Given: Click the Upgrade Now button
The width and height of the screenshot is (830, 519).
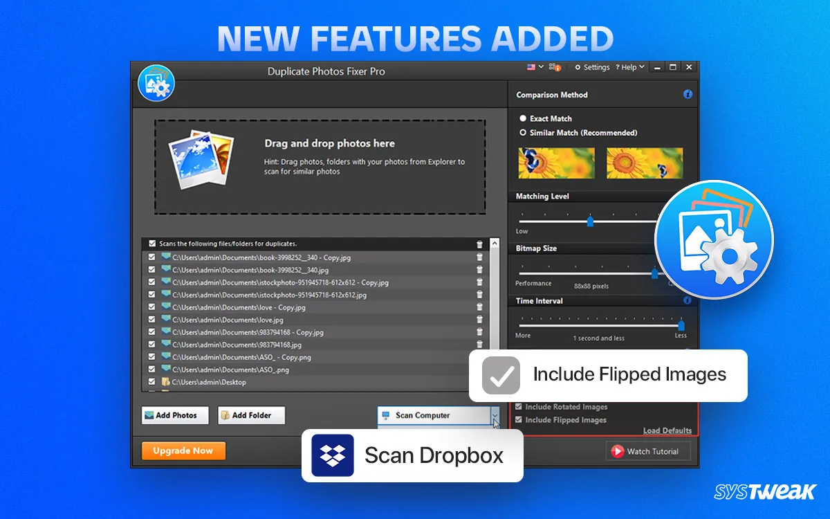Looking at the screenshot, I should coord(183,450).
